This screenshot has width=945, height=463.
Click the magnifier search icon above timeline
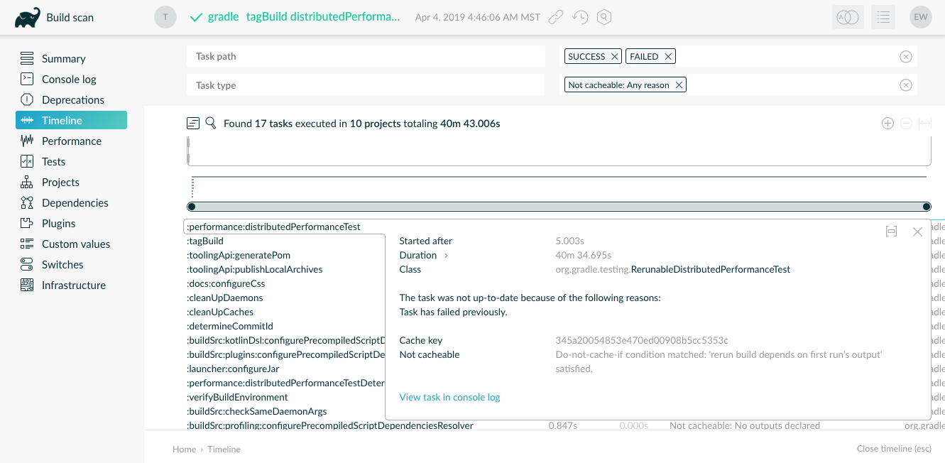pos(211,123)
